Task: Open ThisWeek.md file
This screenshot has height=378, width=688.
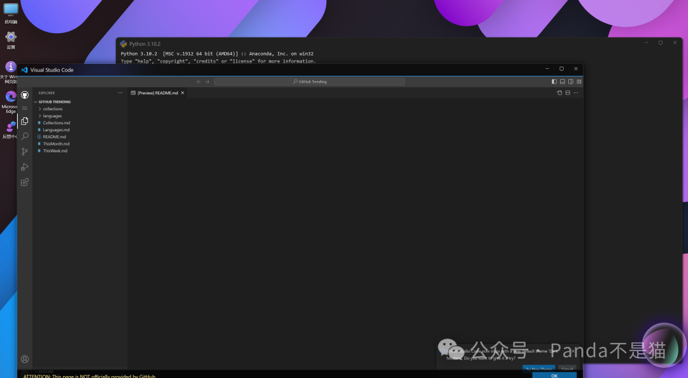Action: 55,151
